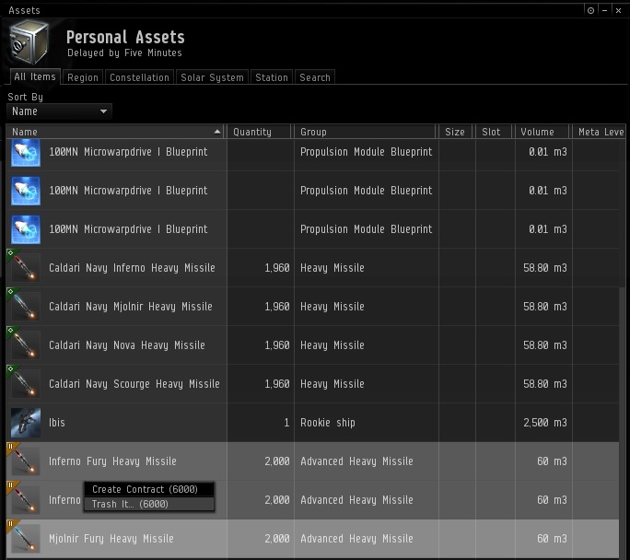The width and height of the screenshot is (630, 560).
Task: Select the Ibis row name
Action: pos(57,423)
